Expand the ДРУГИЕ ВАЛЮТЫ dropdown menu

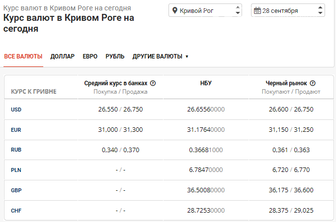(160, 56)
